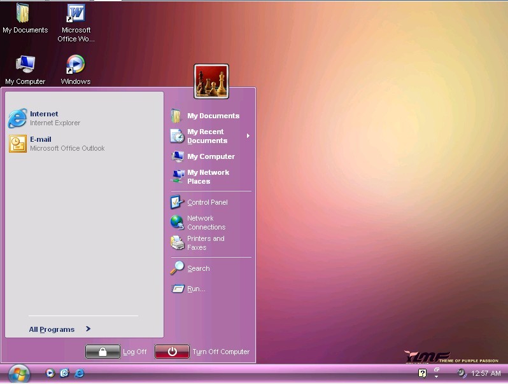This screenshot has width=508, height=384.
Task: Click the My Recent Documents clock icon
Action: point(177,136)
